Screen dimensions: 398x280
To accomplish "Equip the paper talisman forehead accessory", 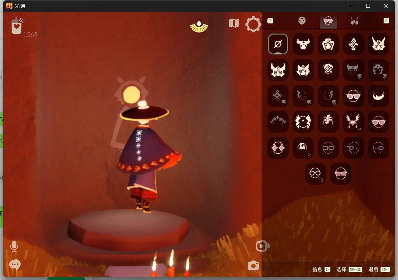I will point(303,148).
